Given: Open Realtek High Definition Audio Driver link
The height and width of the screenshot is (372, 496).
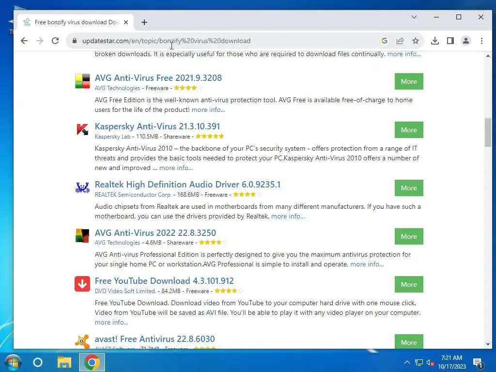Looking at the screenshot, I should point(187,185).
